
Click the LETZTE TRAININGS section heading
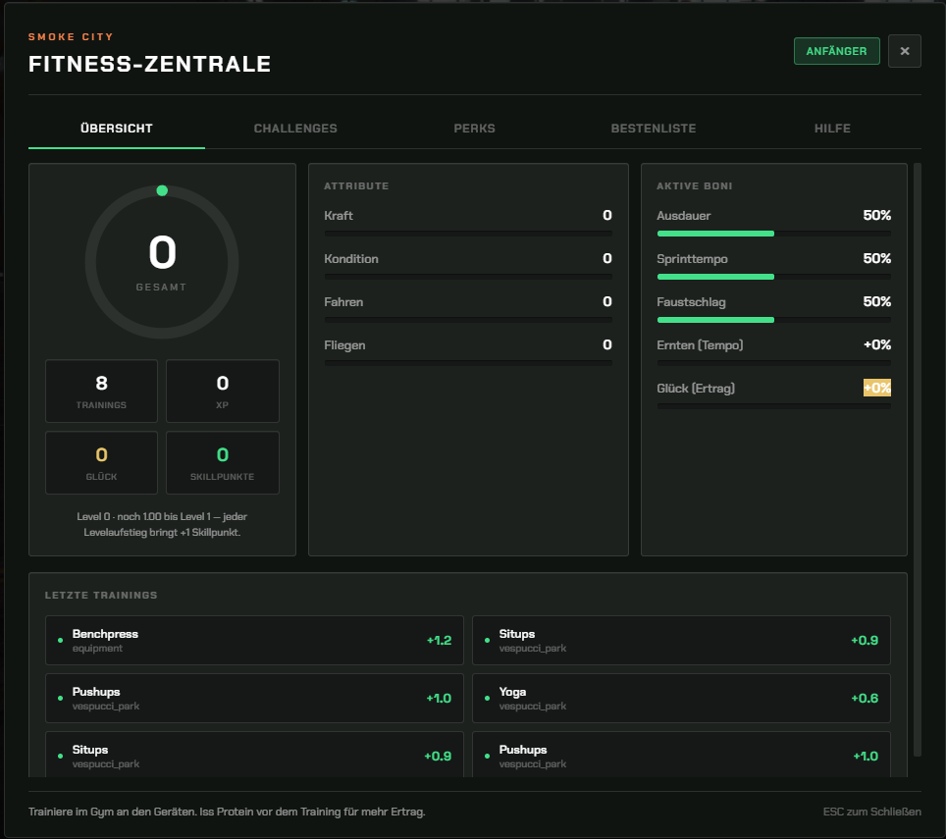point(101,596)
